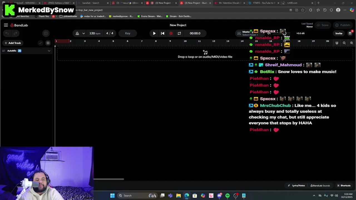Toggle the metronome
This screenshot has width=356, height=200.
[77, 33]
